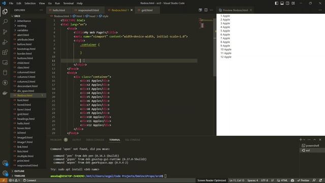Click Customize Layout icon in title bar

tap(293, 3)
